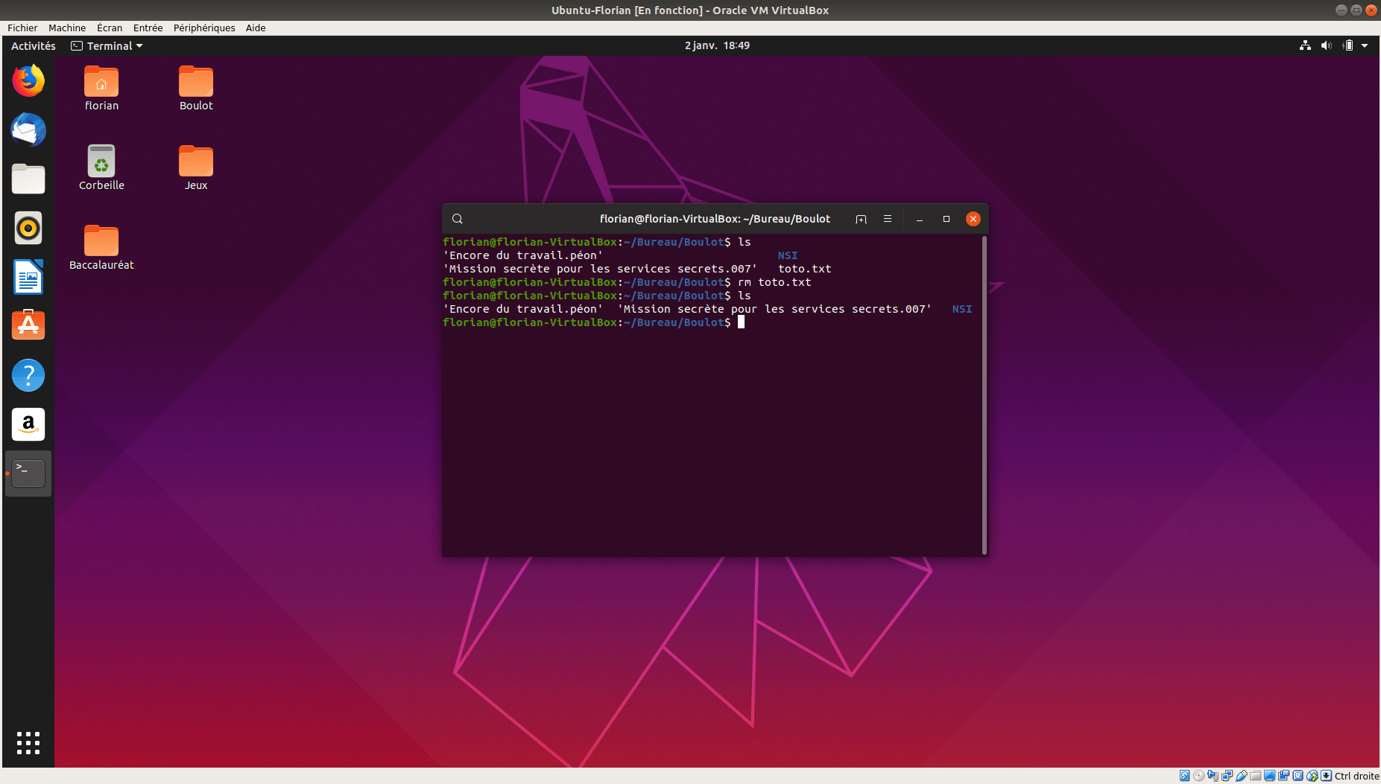Show all applications grid
This screenshot has height=784, width=1381.
pos(28,742)
